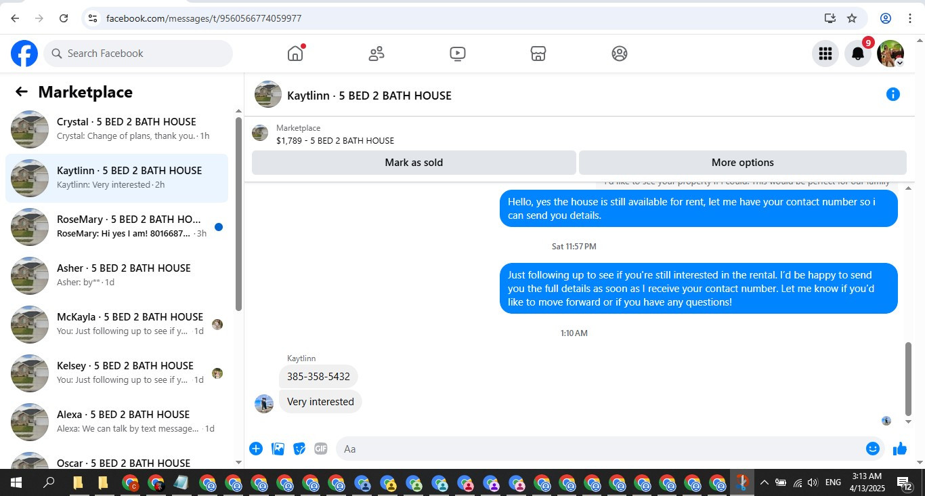This screenshot has width=925, height=496.
Task: Open Windows taskbar search
Action: (x=49, y=482)
